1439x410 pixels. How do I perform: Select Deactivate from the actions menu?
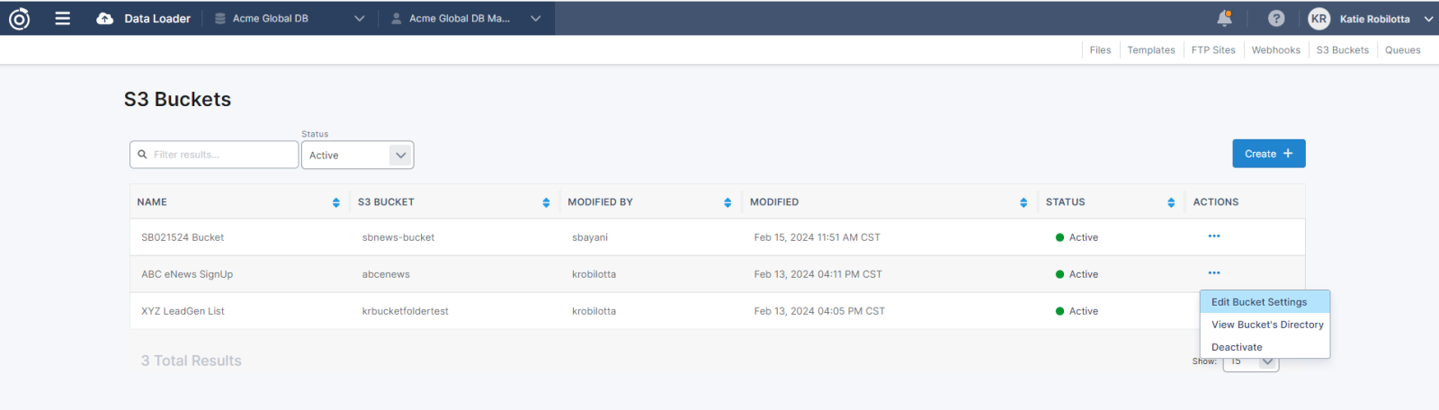tap(1237, 347)
